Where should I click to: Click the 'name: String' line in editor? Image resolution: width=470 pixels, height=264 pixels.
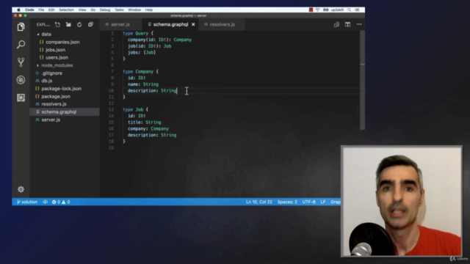[x=143, y=84]
